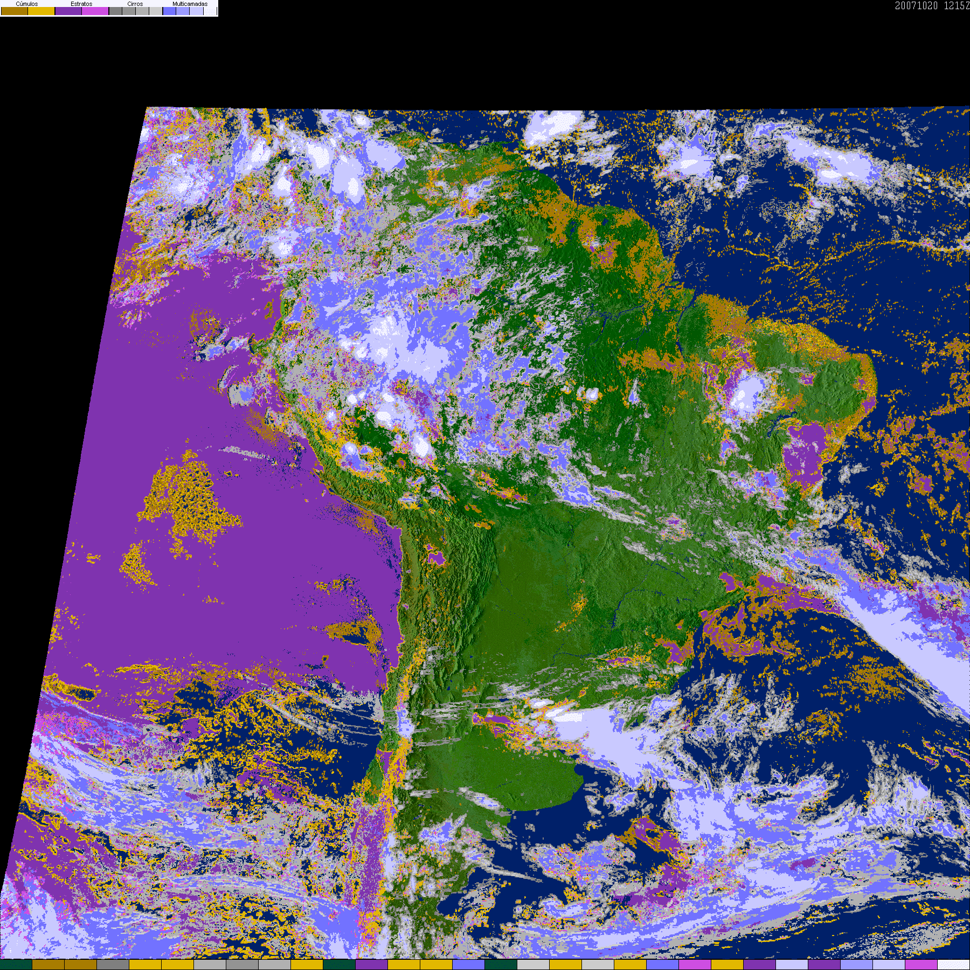Click the 20071020 1215Z timestamp
Screen dimensions: 970x970
(x=932, y=6)
